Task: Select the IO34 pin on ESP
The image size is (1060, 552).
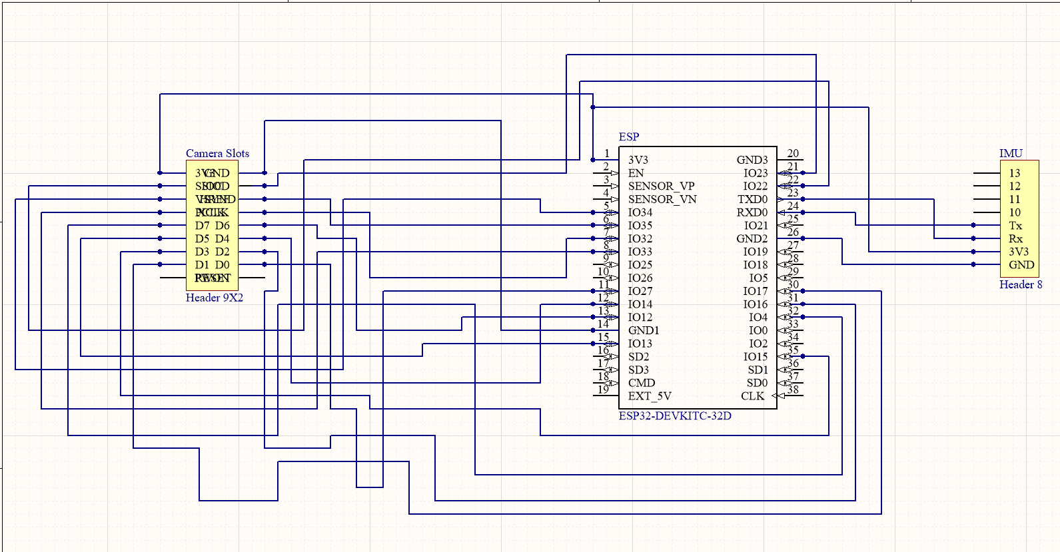Action: pos(640,212)
